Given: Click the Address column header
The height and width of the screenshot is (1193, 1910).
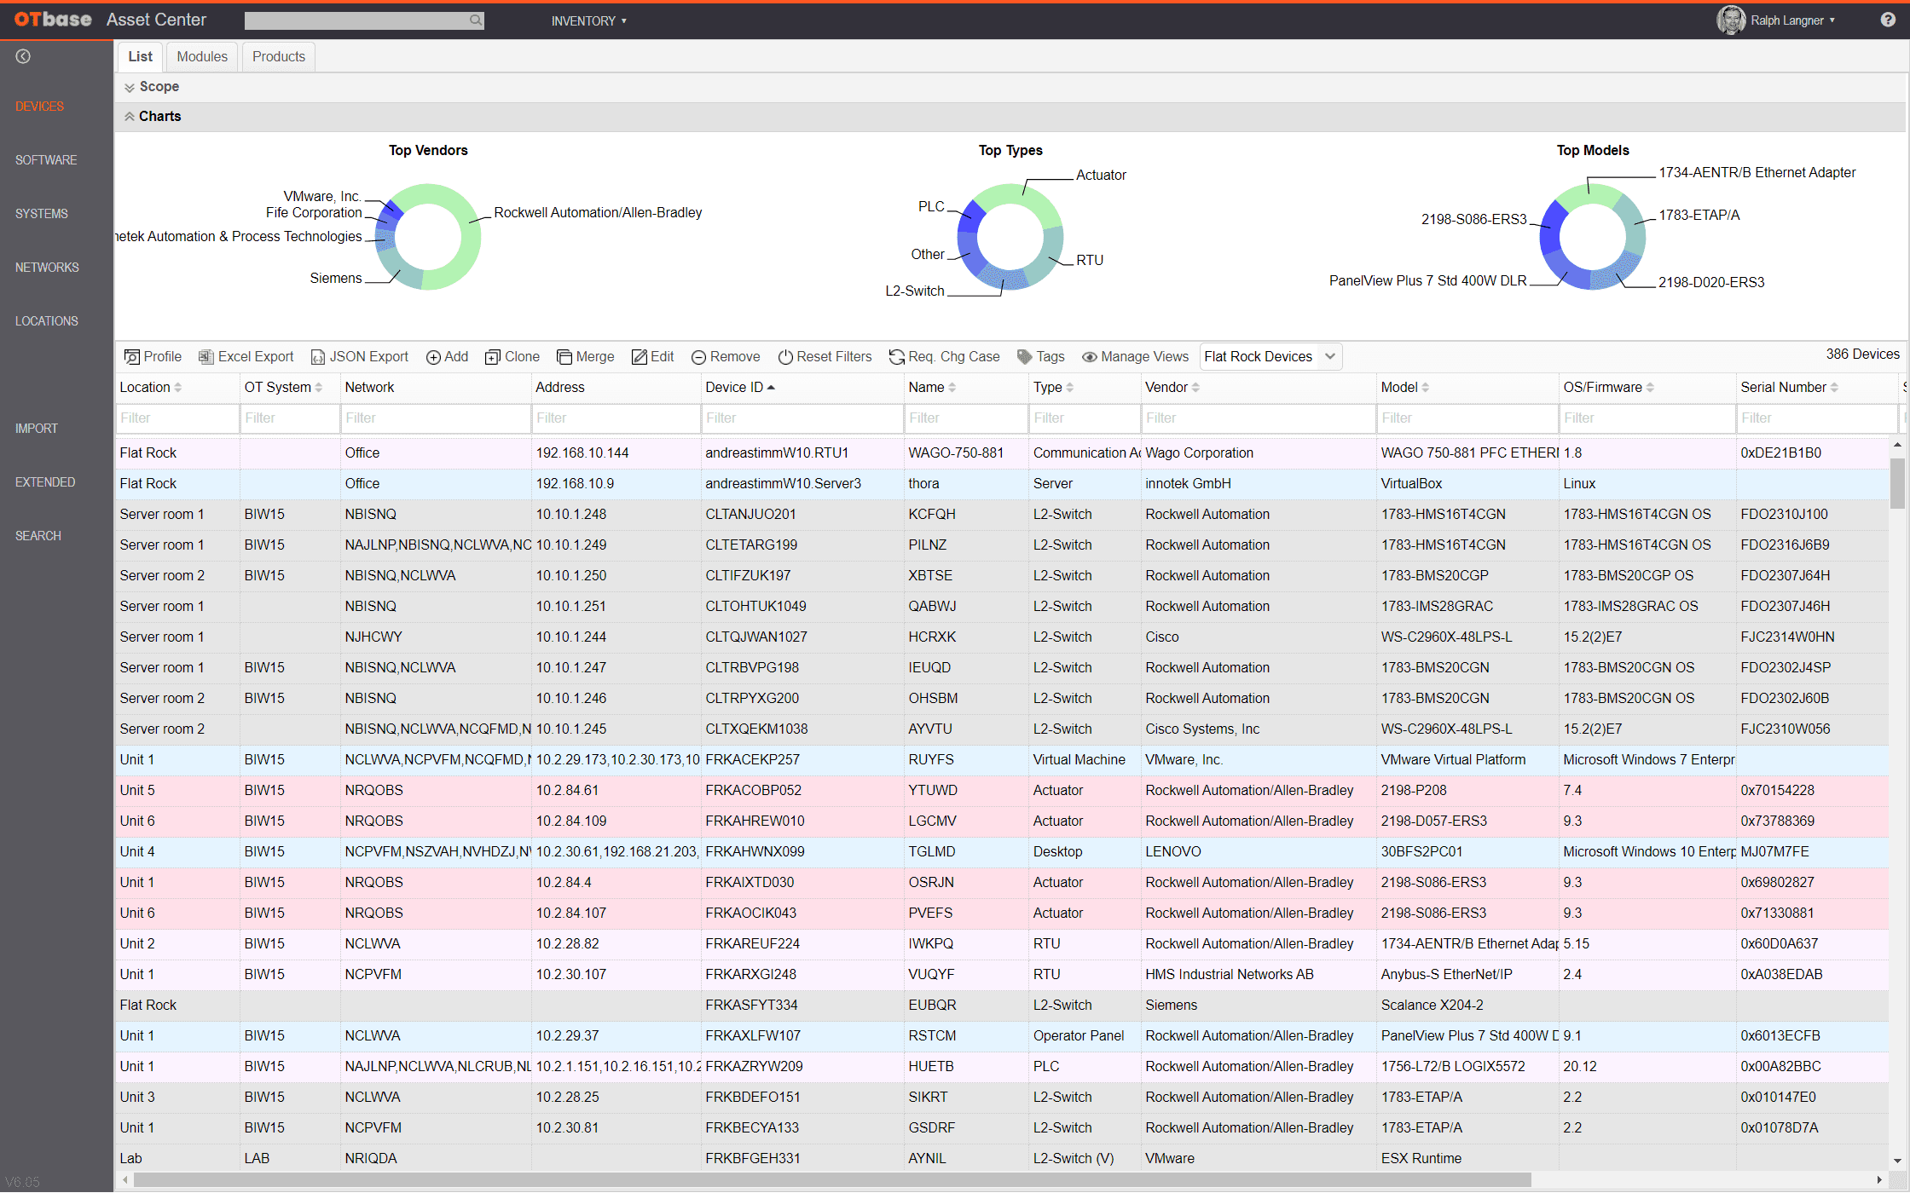Looking at the screenshot, I should click(x=560, y=388).
